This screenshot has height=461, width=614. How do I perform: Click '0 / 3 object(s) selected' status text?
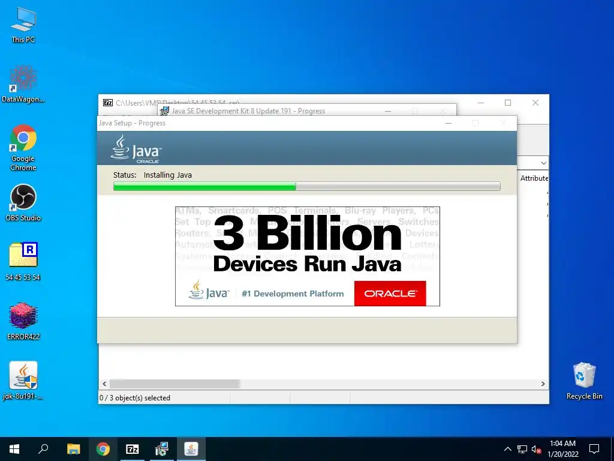135,398
